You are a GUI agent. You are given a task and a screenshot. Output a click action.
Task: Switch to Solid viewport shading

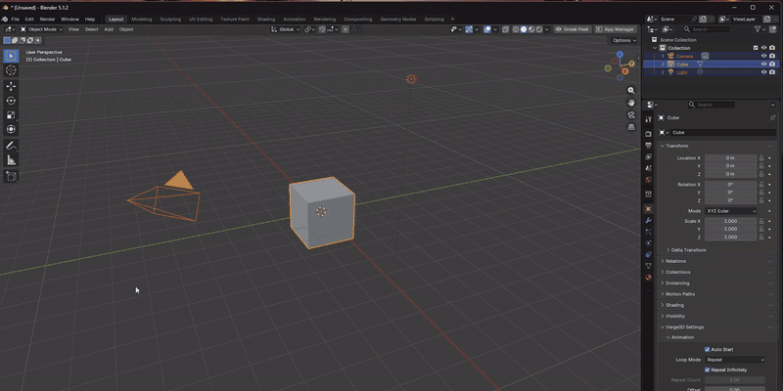pos(524,29)
